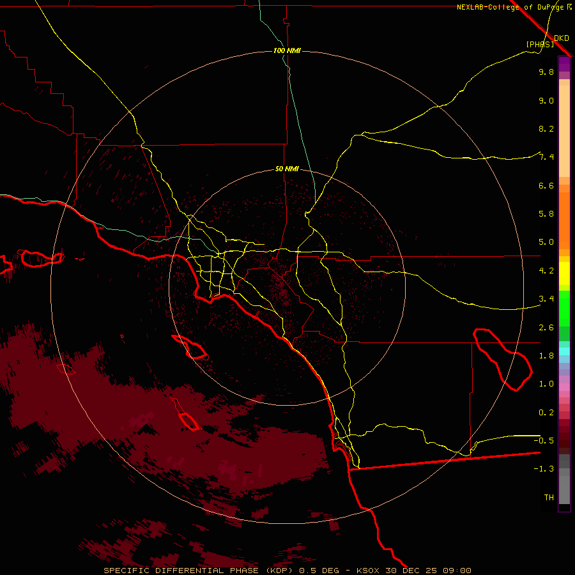Pick the orange segment of the color bar

click(x=564, y=220)
